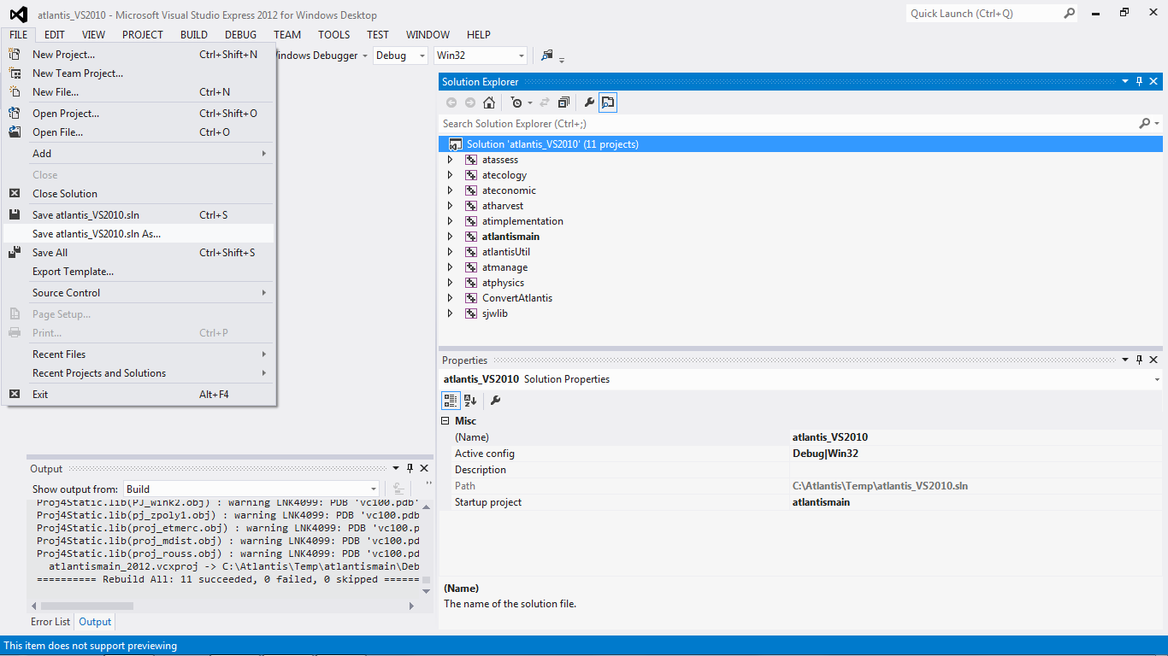Select the ConvertAtlantis project
Image resolution: width=1168 pixels, height=656 pixels.
click(x=516, y=298)
